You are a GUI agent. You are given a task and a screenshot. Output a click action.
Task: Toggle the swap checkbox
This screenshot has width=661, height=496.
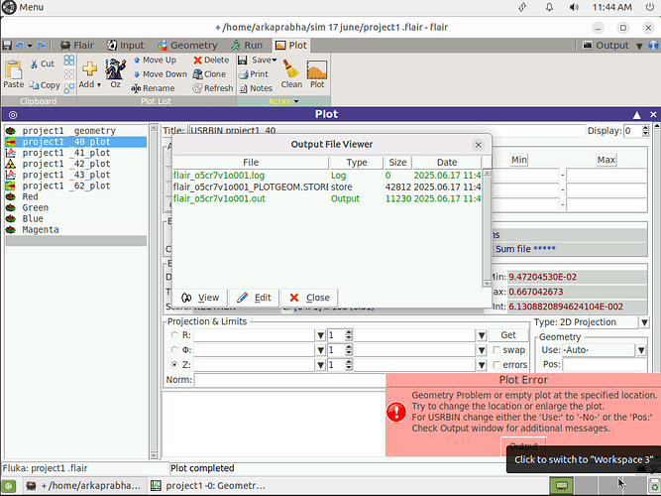pyautogui.click(x=496, y=350)
